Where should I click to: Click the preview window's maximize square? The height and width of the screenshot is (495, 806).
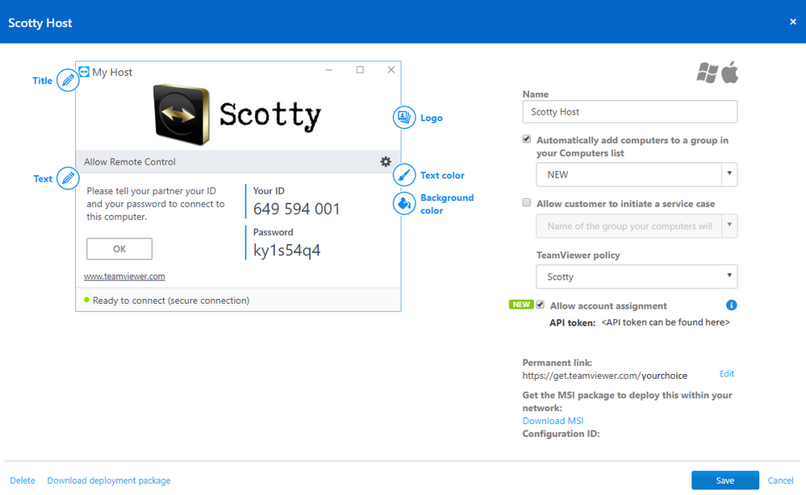point(360,70)
